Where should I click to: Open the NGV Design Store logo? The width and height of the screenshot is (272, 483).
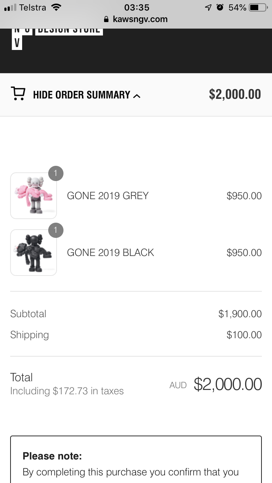(57, 37)
